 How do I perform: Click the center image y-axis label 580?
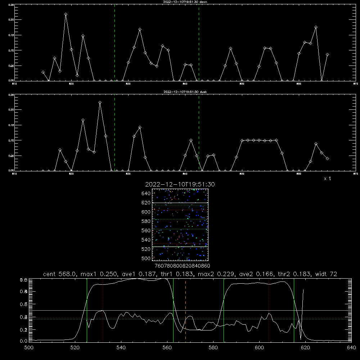(146, 221)
